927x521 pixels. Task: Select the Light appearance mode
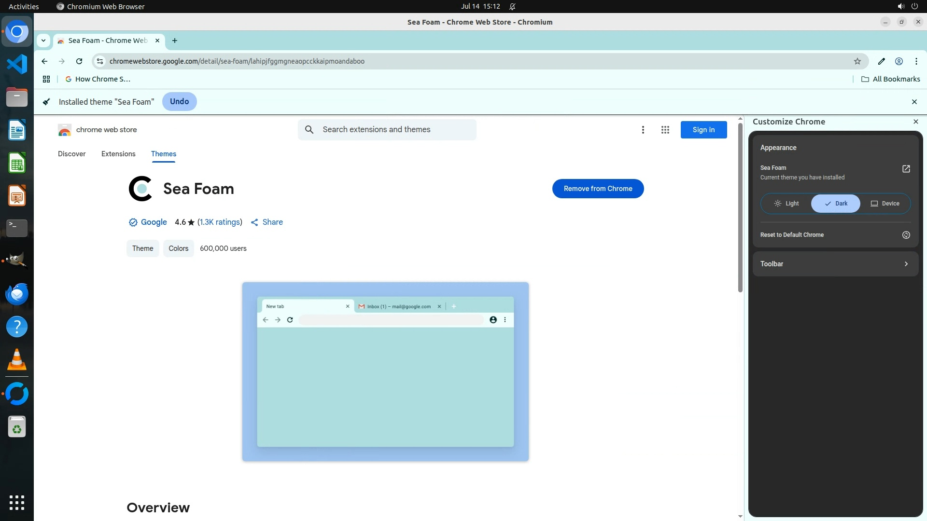click(x=787, y=204)
